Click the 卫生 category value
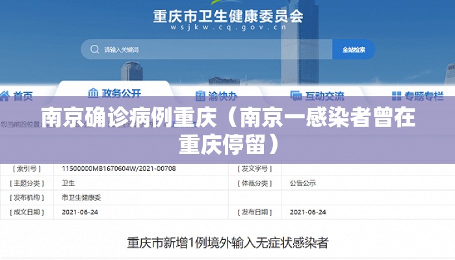The image size is (455, 260). (x=68, y=183)
